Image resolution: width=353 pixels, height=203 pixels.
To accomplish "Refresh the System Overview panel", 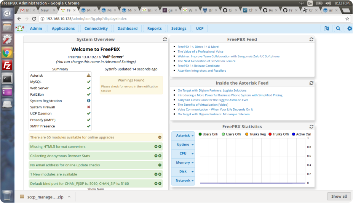I will click(x=165, y=39).
